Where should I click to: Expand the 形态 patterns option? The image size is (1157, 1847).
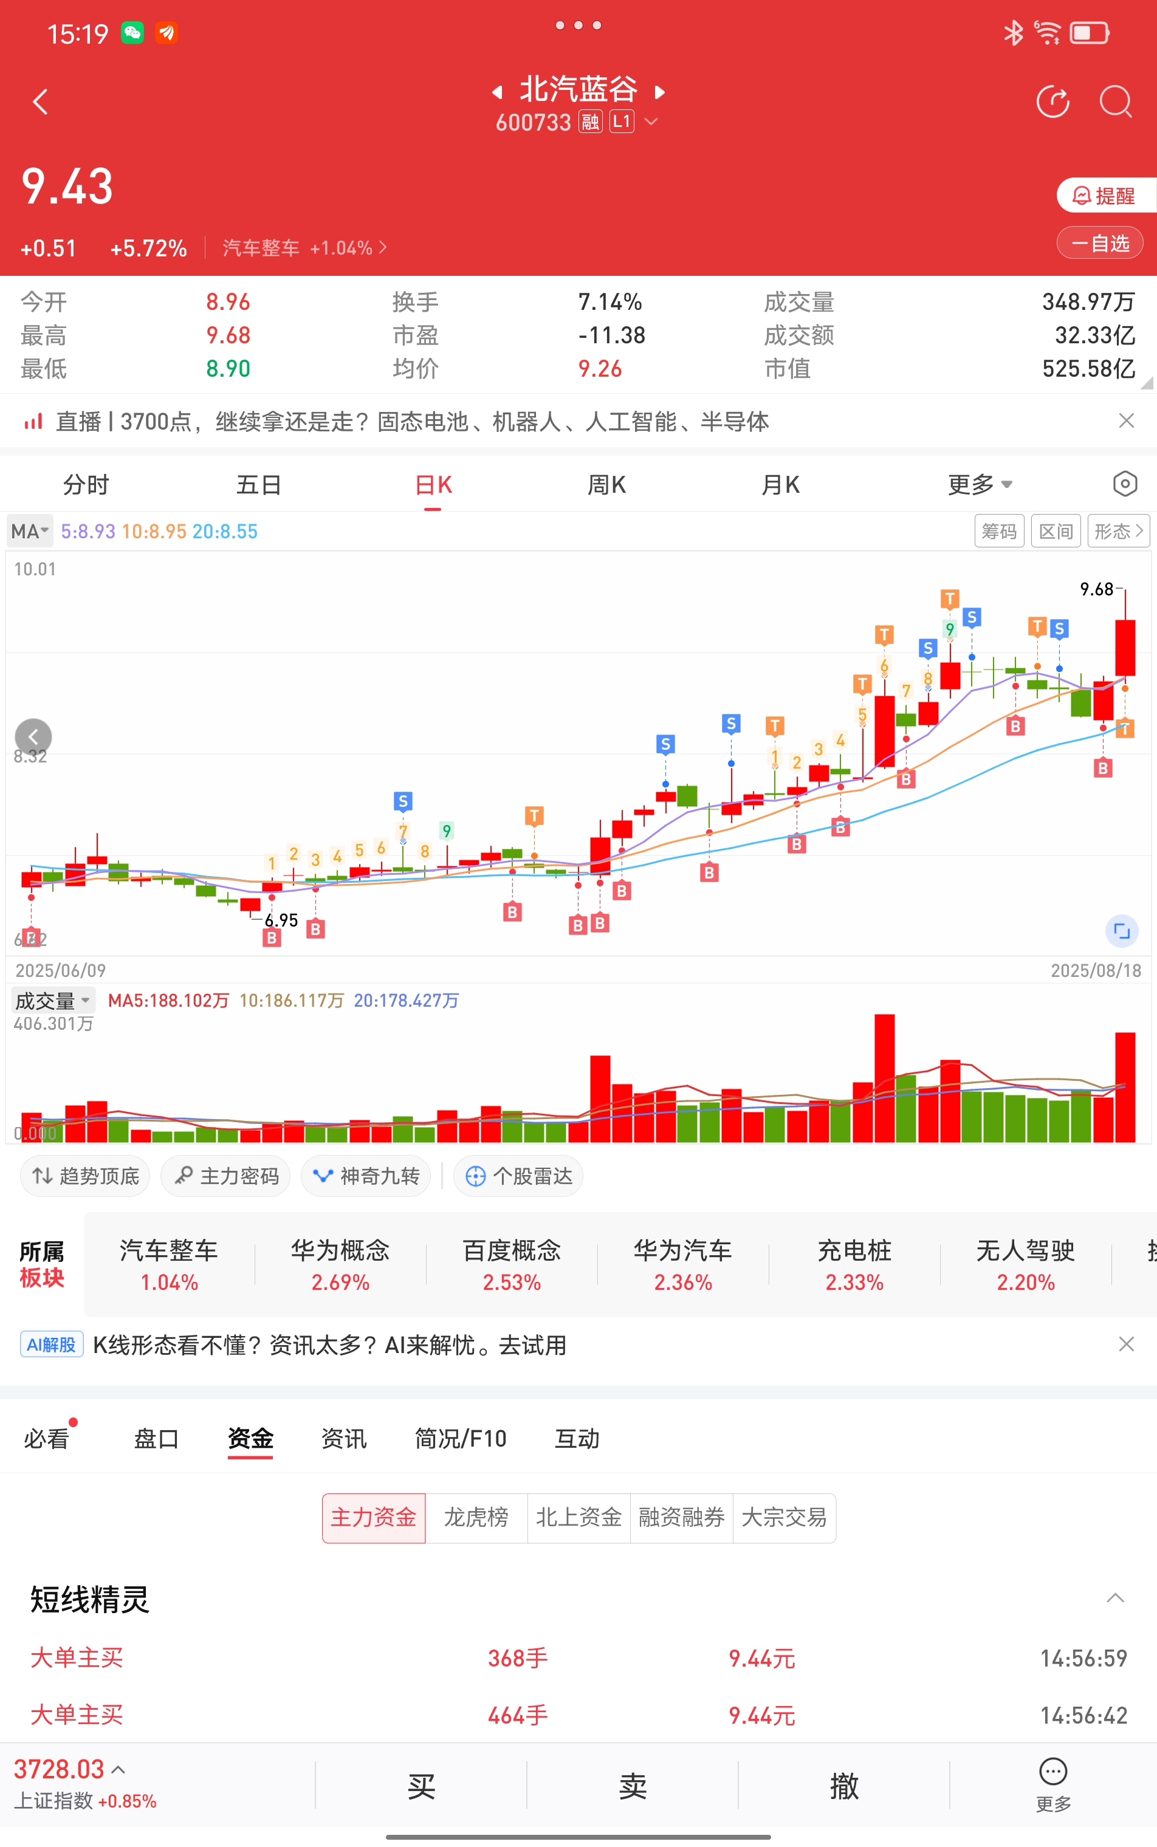coord(1118,531)
